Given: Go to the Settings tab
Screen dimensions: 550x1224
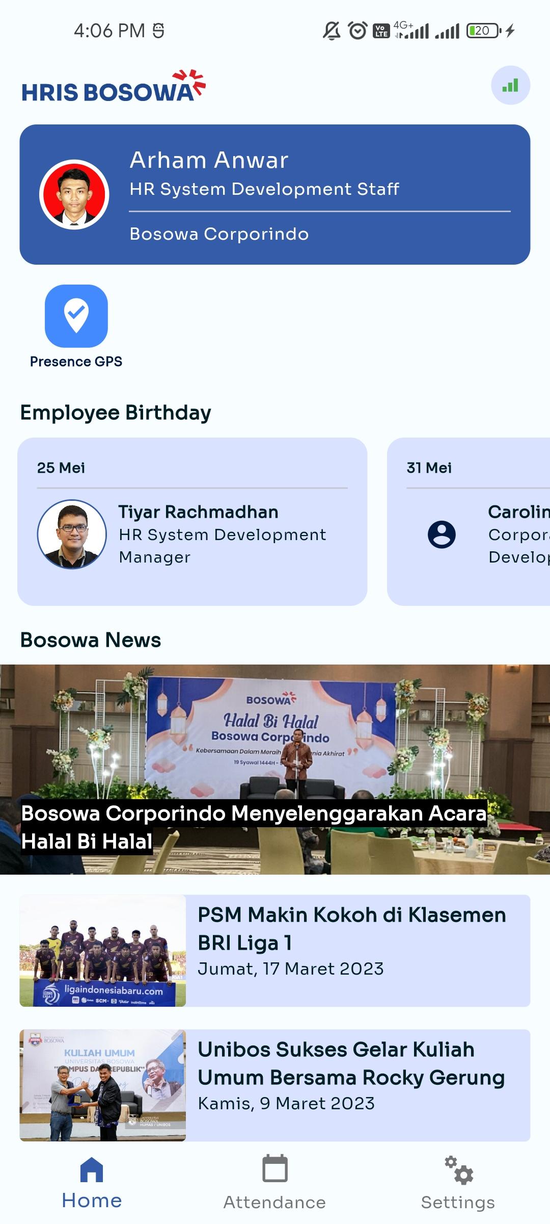Looking at the screenshot, I should [x=458, y=1183].
